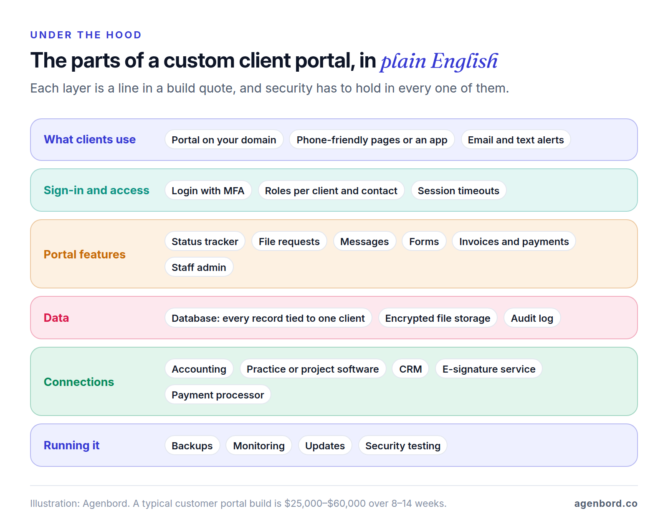Select the 'Security testing' chip

pos(403,446)
